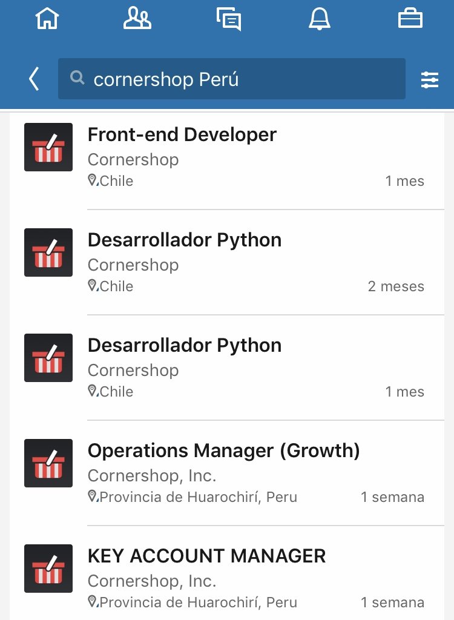Go back using the left chevron
Screen dimensions: 454x620
(x=34, y=79)
